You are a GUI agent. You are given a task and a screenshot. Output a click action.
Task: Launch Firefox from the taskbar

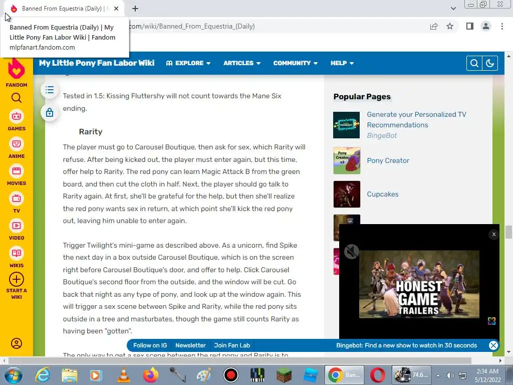150,375
